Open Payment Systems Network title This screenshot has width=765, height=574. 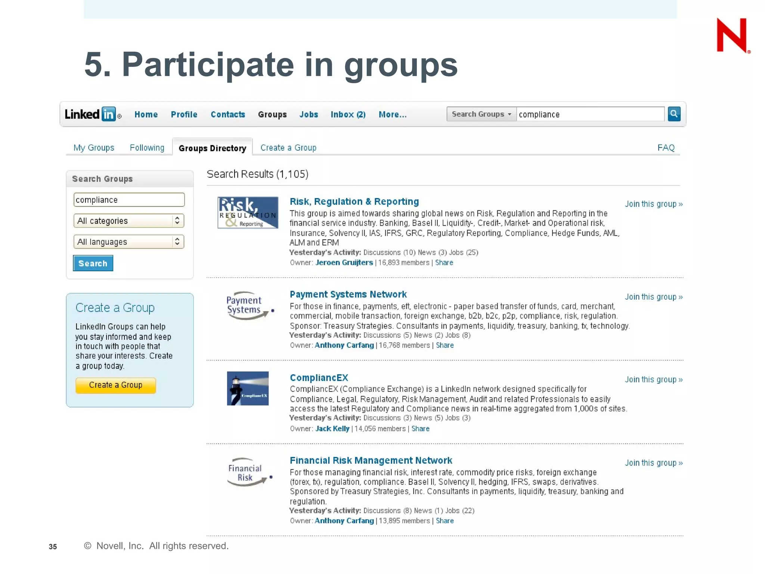[x=348, y=294]
